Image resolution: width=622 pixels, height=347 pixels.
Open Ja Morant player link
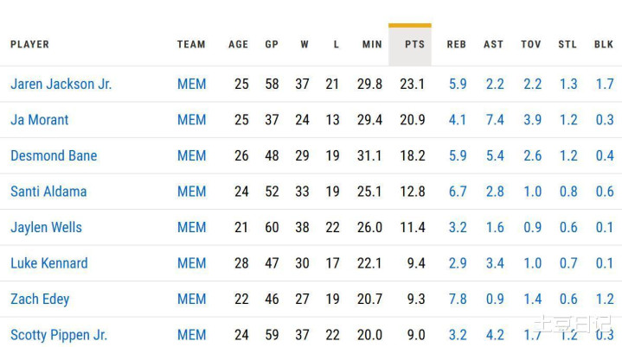pos(39,119)
